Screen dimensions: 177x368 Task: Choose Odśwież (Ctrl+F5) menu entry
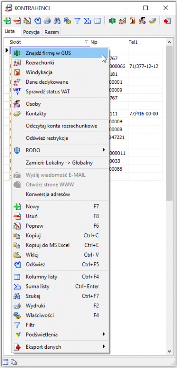60,264
